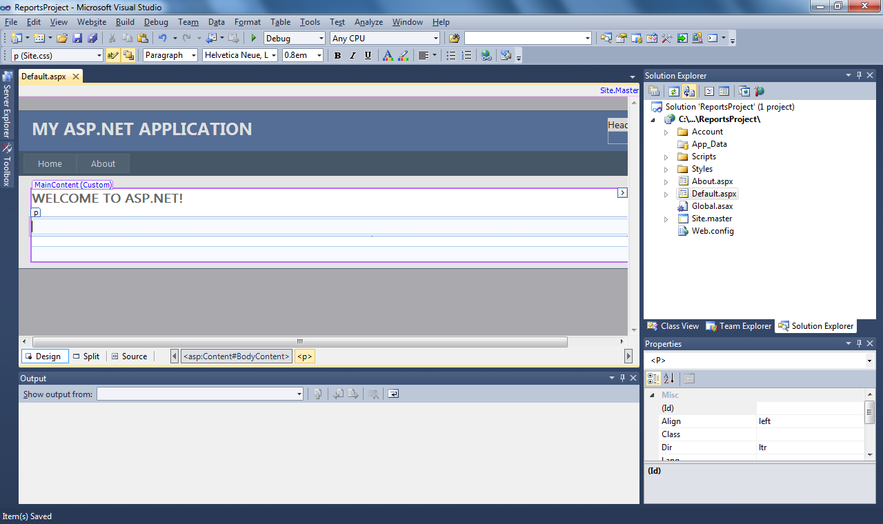This screenshot has height=524, width=883.
Task: Click the Open File folder icon
Action: pyautogui.click(x=62, y=39)
